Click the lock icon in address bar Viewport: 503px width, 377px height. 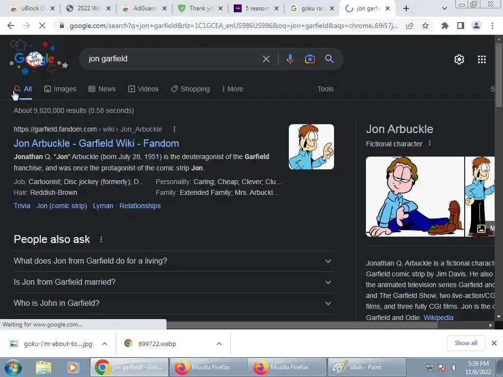point(62,26)
